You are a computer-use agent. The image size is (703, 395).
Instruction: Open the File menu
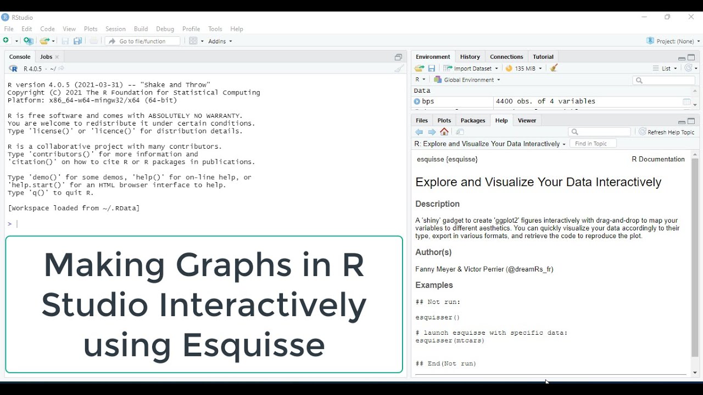9,29
